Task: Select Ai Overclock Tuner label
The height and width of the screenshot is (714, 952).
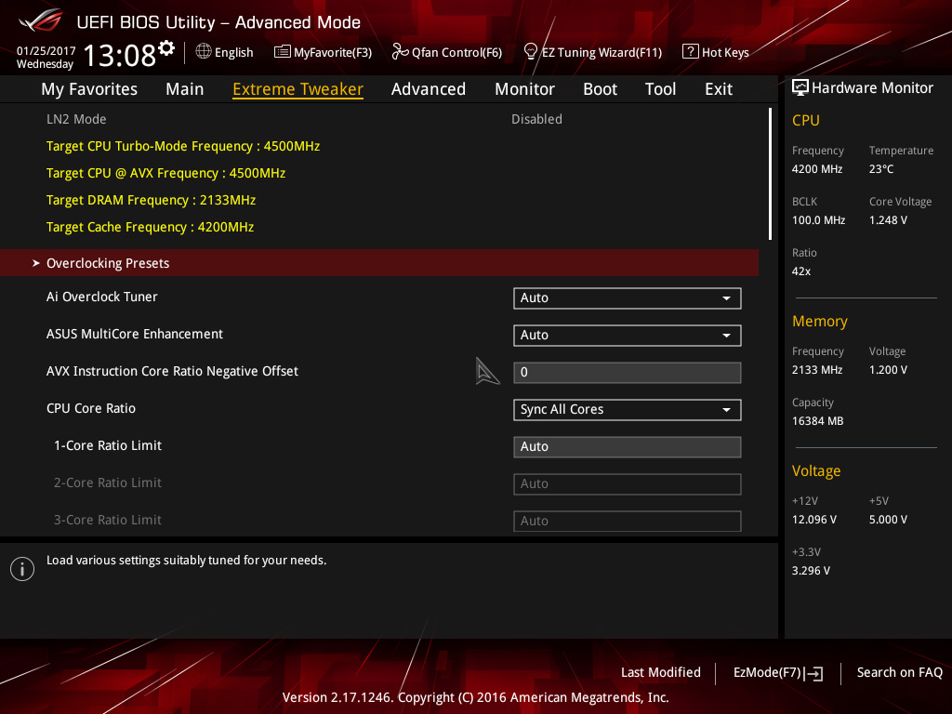Action: click(102, 297)
